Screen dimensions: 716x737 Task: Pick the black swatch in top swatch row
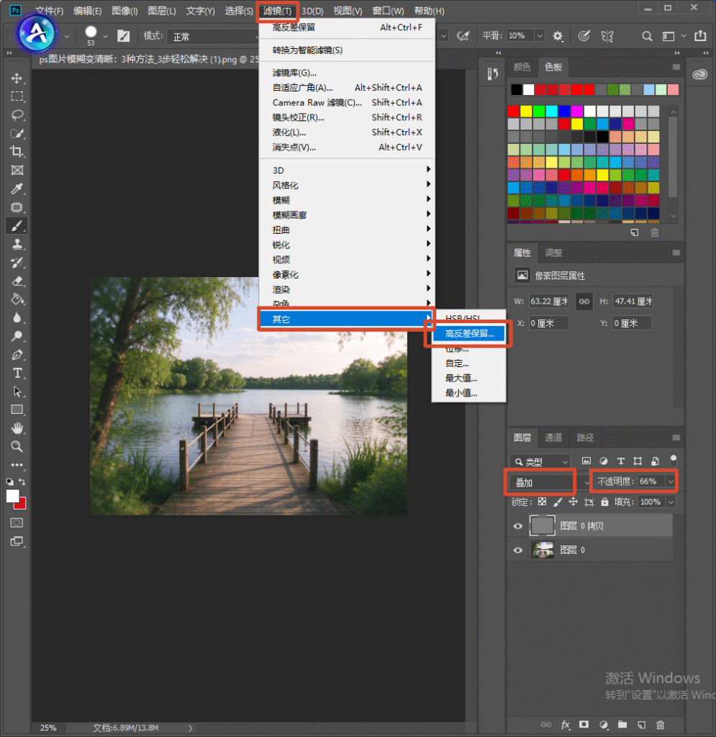517,89
